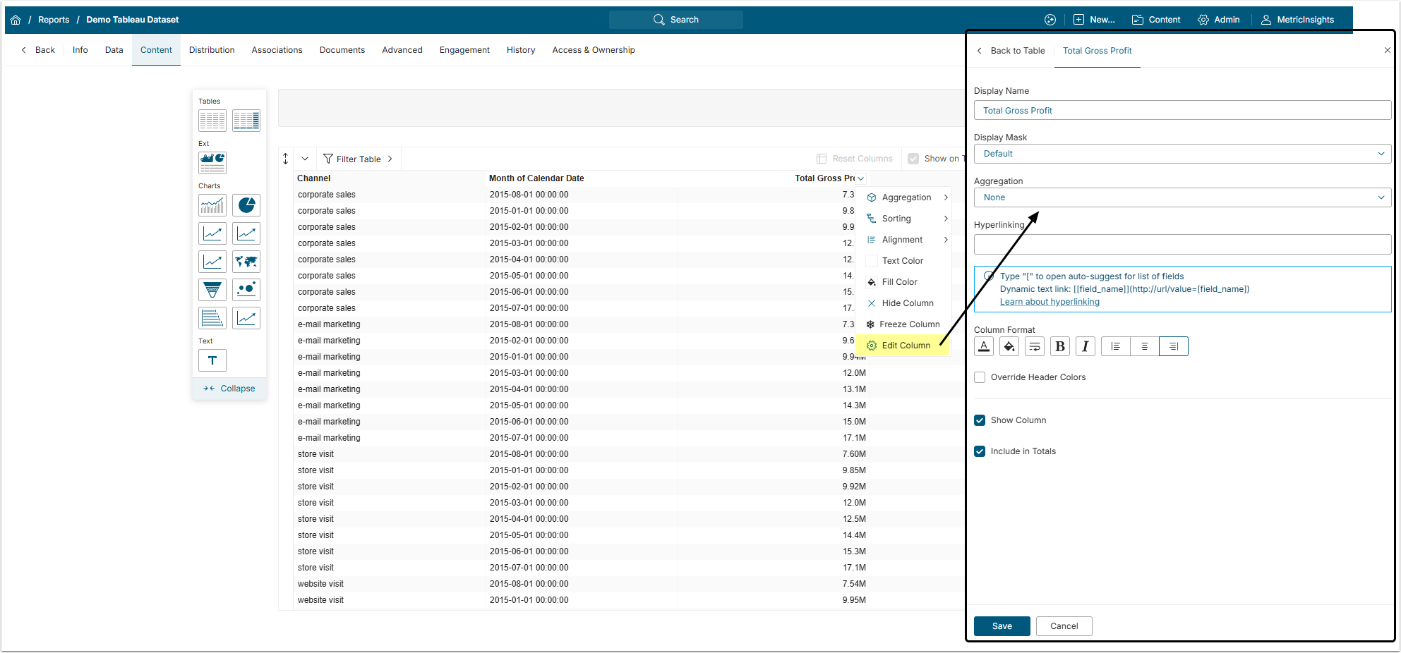Apply italic formatting to the column
The width and height of the screenshot is (1401, 653).
(1085, 346)
